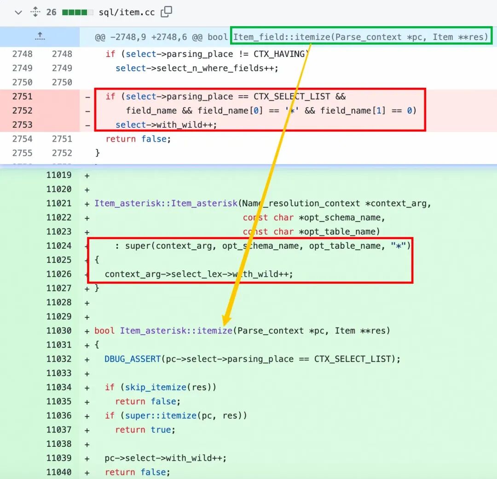The height and width of the screenshot is (479, 497).
Task: Select added line number 11030
Action: [58, 331]
